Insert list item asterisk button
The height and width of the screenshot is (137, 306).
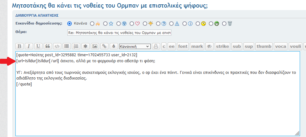point(86,46)
